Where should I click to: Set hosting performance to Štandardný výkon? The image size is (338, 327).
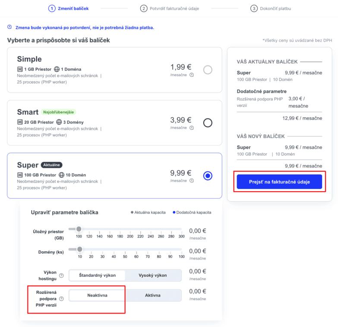[x=97, y=275]
